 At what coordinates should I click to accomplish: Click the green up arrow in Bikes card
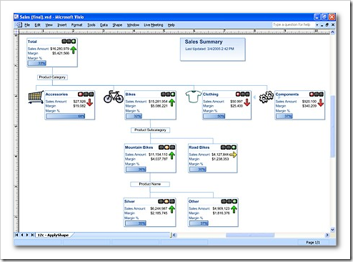[x=171, y=102]
